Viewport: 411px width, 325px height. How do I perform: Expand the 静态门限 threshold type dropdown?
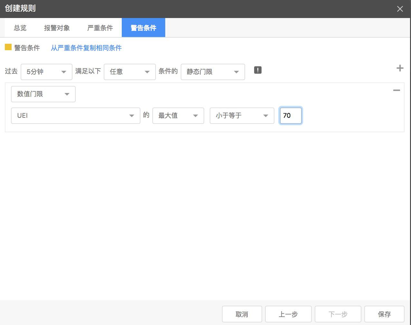pyautogui.click(x=213, y=72)
